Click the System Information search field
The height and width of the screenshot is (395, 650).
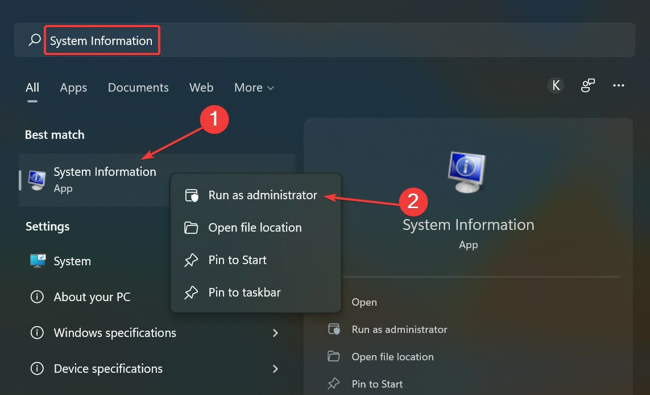click(325, 40)
